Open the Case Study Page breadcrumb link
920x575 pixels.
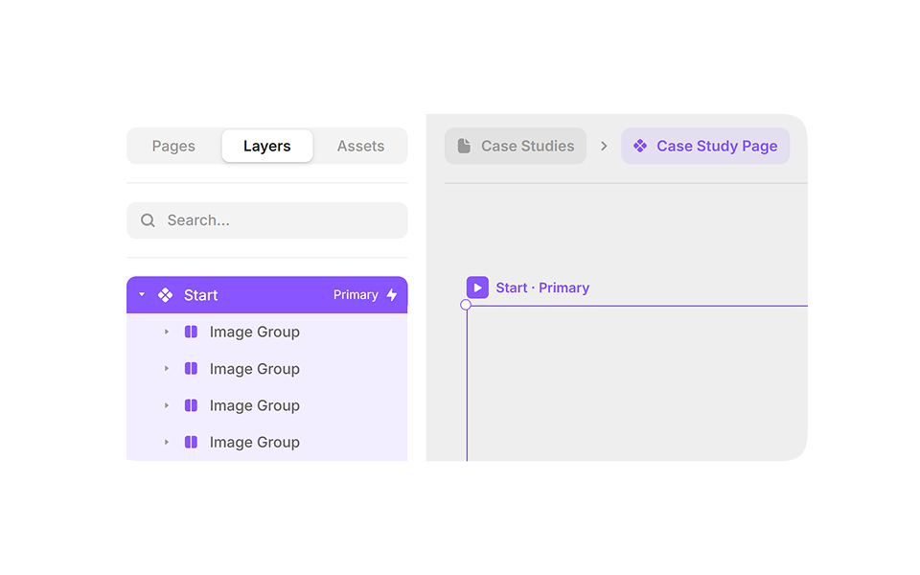pyautogui.click(x=718, y=145)
